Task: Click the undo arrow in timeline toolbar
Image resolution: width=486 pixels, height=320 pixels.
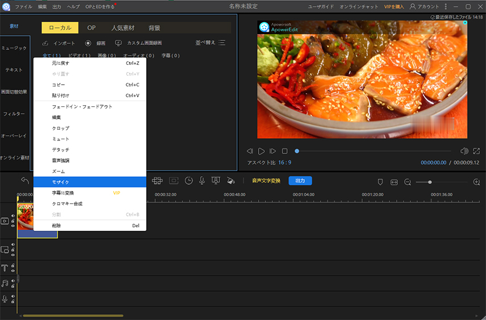Action: pyautogui.click(x=25, y=181)
